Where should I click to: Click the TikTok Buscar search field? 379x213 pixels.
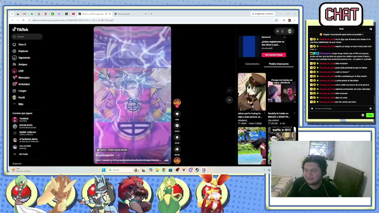pyautogui.click(x=27, y=37)
